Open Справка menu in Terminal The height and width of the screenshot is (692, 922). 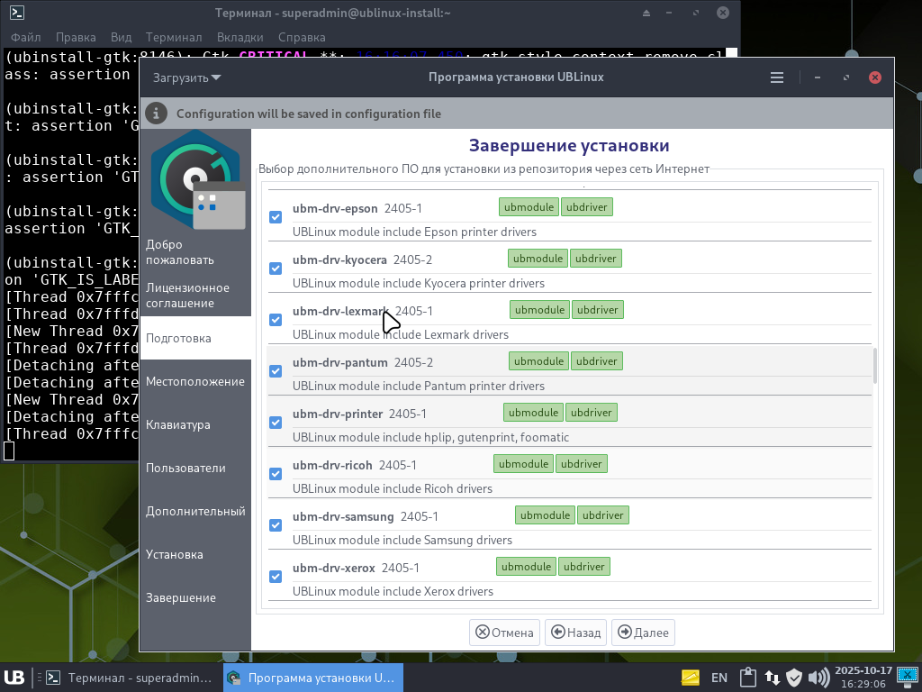tap(302, 37)
